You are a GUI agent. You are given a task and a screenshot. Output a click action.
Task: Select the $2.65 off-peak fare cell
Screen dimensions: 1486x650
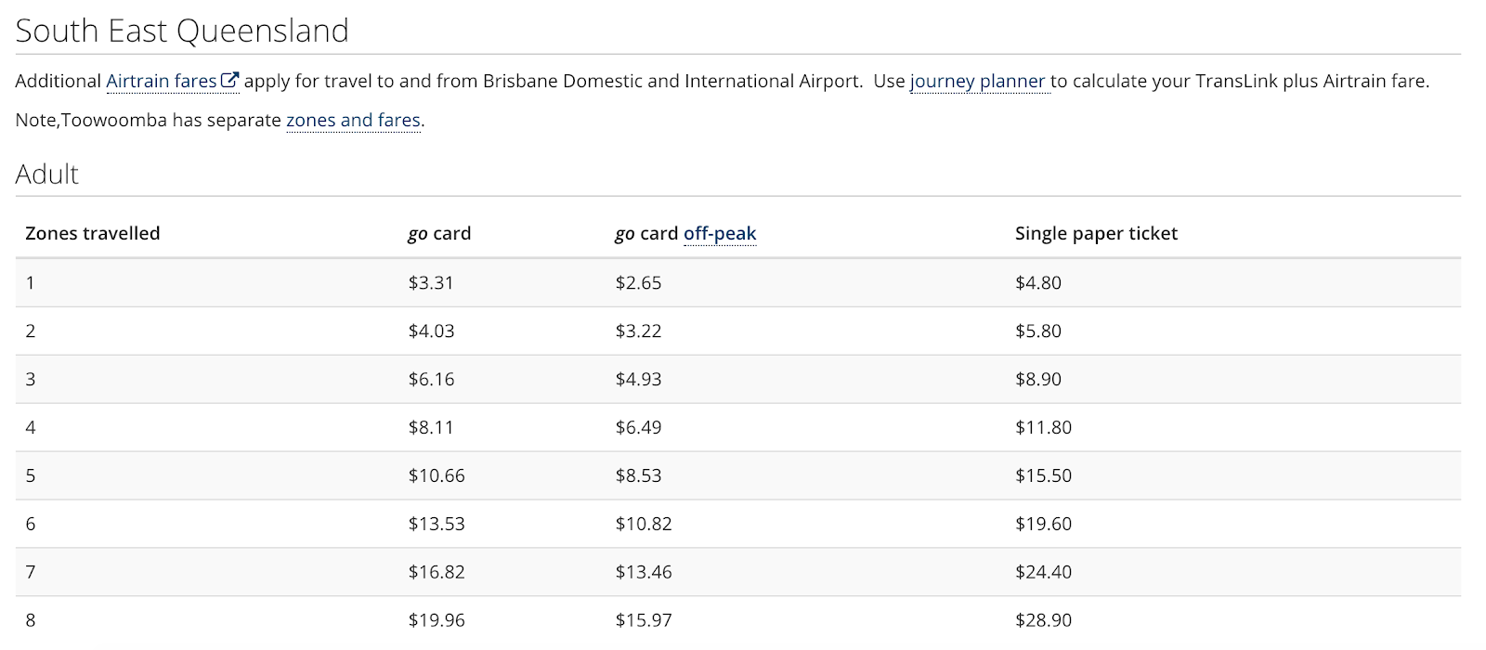[x=638, y=283]
